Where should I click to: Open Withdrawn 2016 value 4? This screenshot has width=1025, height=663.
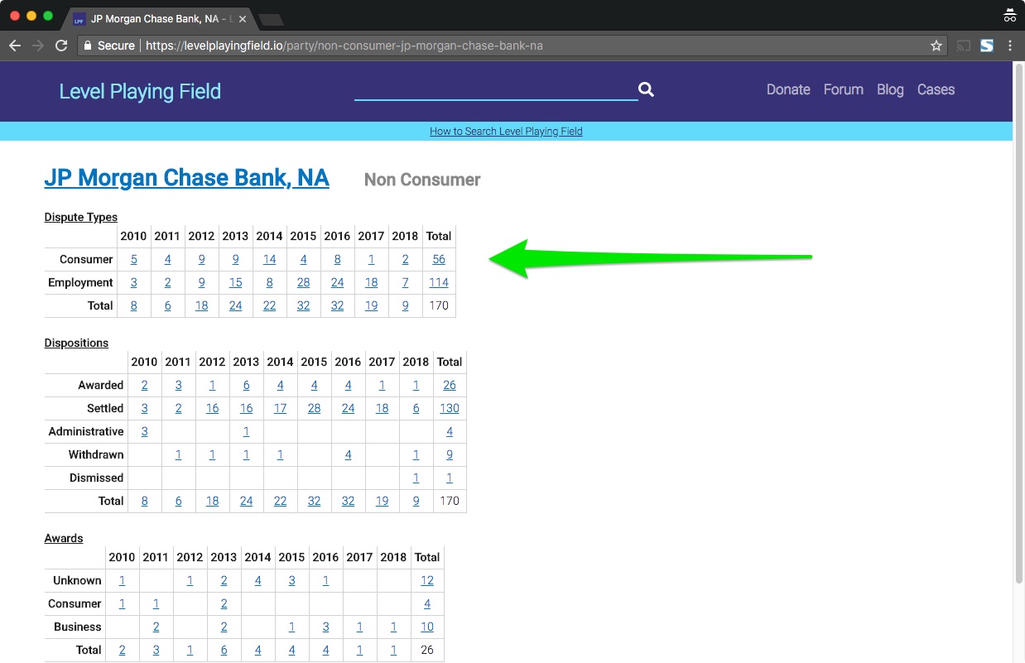point(348,454)
